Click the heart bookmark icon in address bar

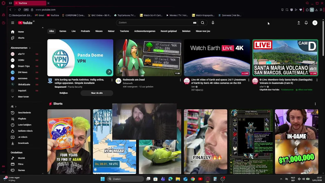[301, 10]
